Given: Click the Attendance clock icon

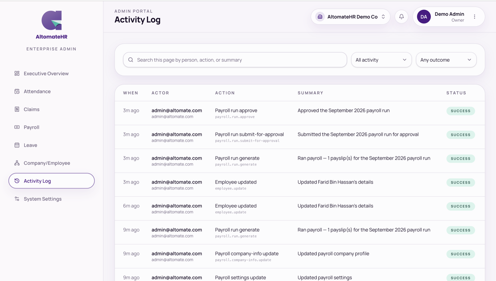Looking at the screenshot, I should click(17, 91).
